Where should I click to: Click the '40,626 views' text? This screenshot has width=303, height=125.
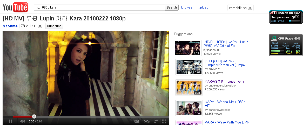[x=212, y=54]
